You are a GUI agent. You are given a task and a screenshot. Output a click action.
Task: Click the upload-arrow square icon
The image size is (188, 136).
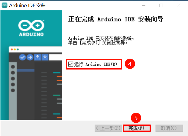(37, 57)
